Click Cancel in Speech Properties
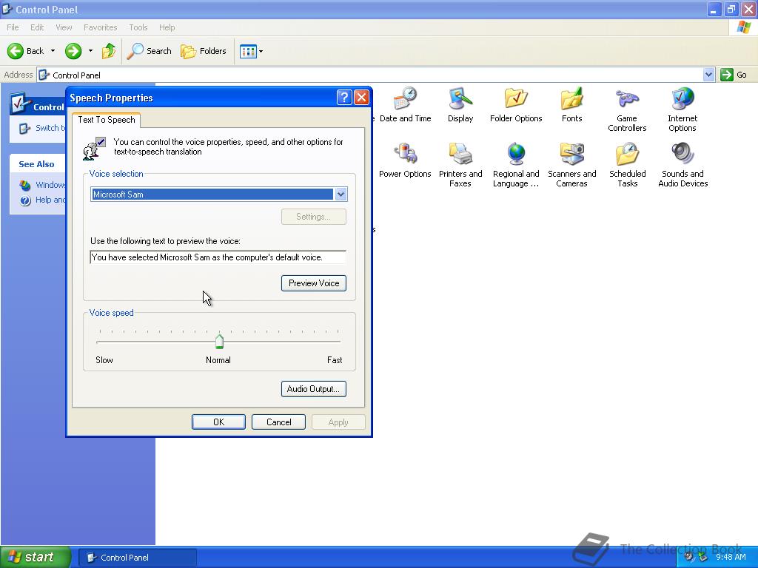The width and height of the screenshot is (758, 568). (278, 422)
